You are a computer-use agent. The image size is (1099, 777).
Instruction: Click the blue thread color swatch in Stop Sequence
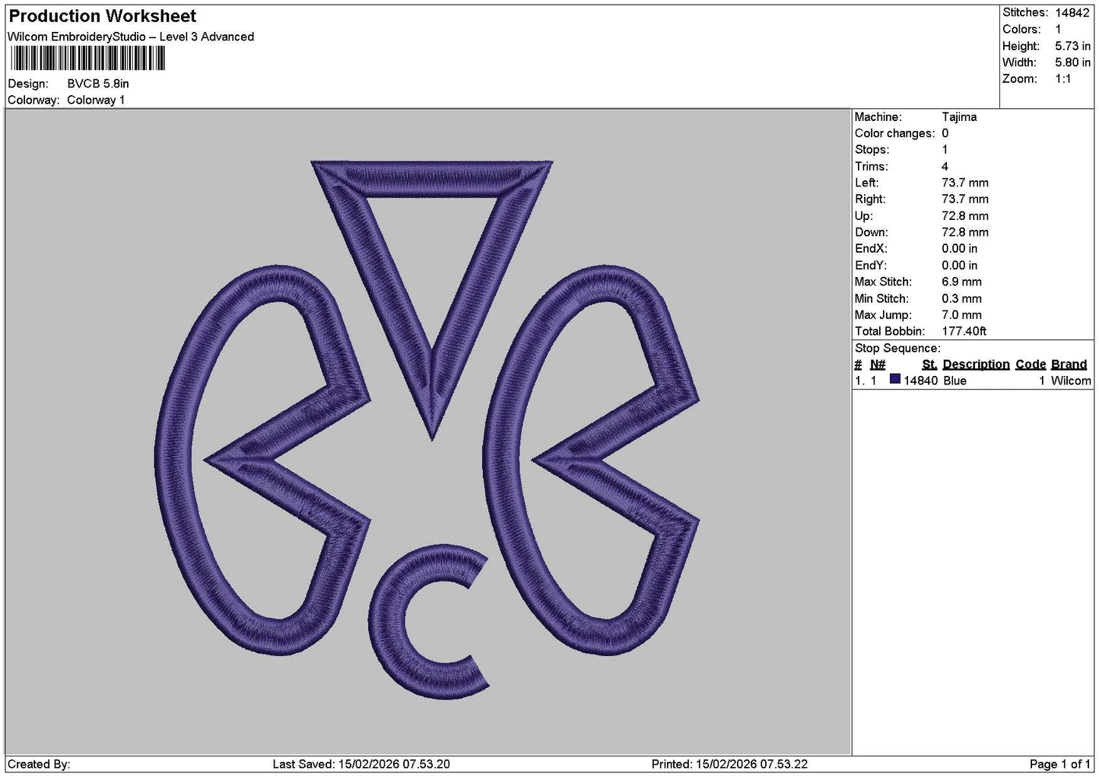[895, 380]
